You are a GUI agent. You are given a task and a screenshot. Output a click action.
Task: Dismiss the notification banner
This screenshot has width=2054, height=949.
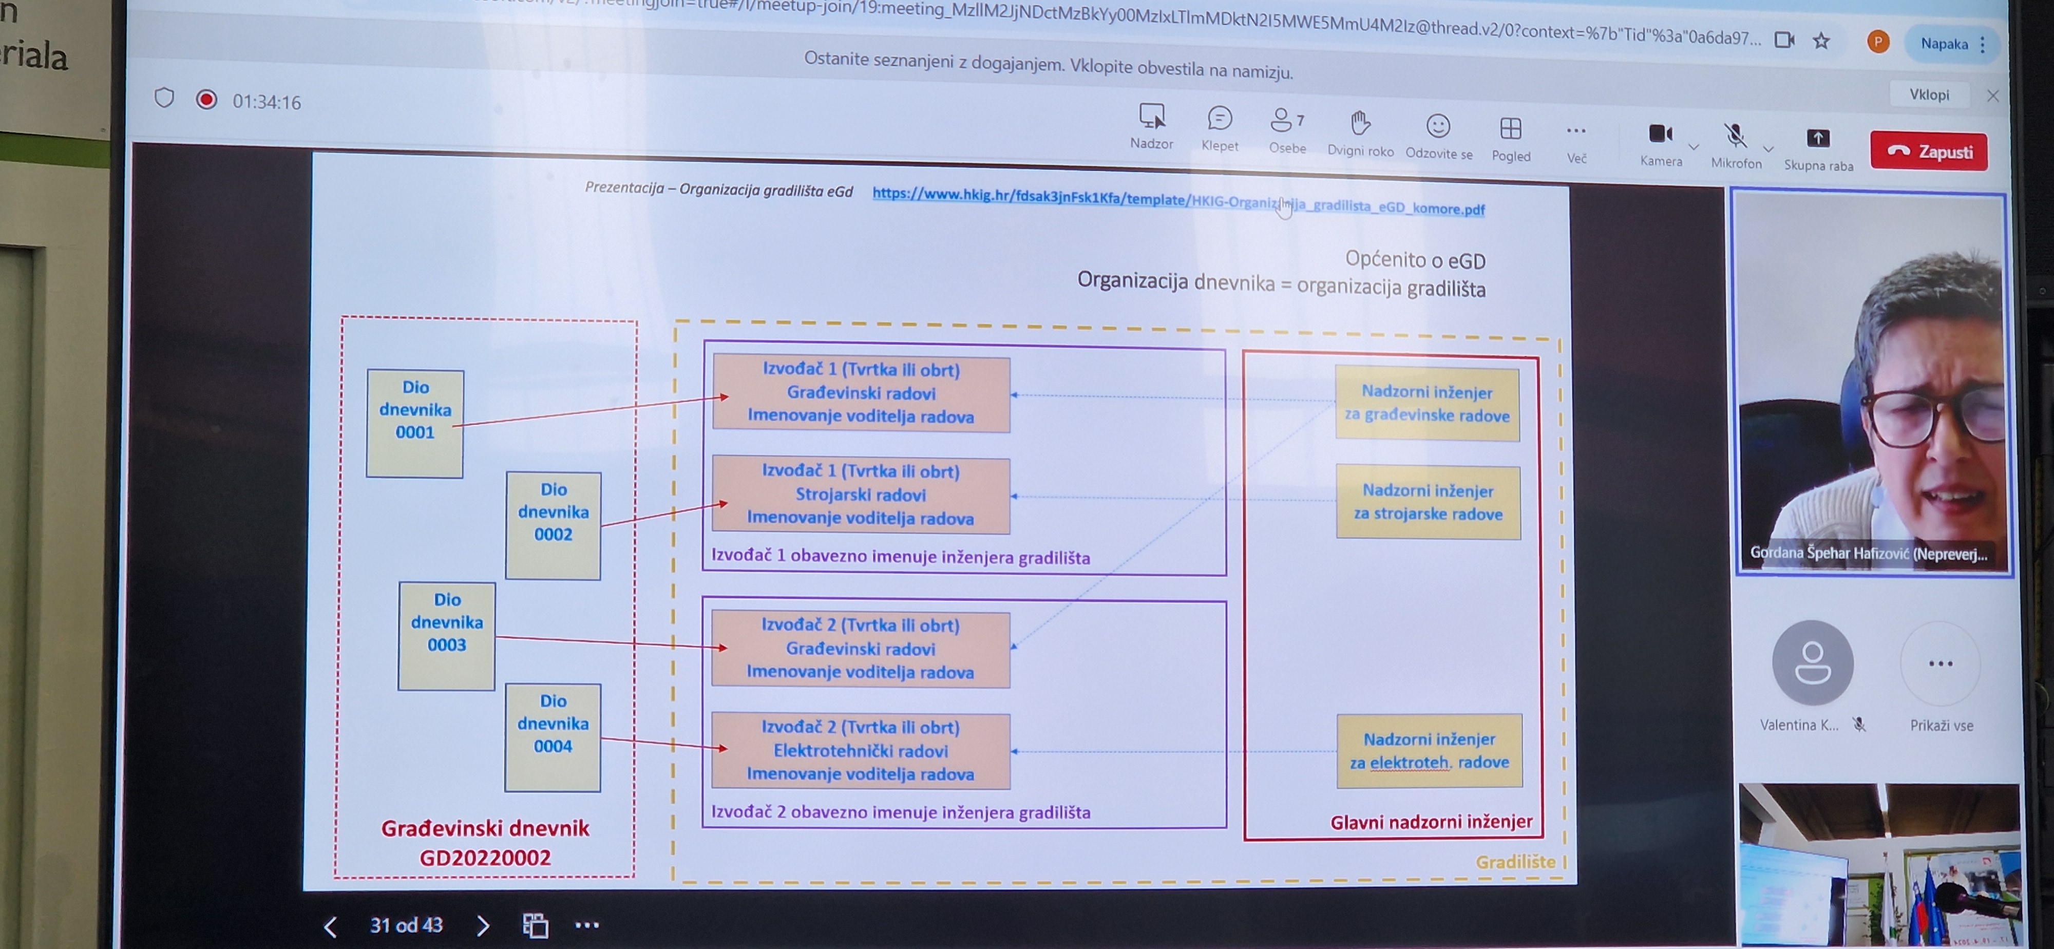[x=1992, y=96]
